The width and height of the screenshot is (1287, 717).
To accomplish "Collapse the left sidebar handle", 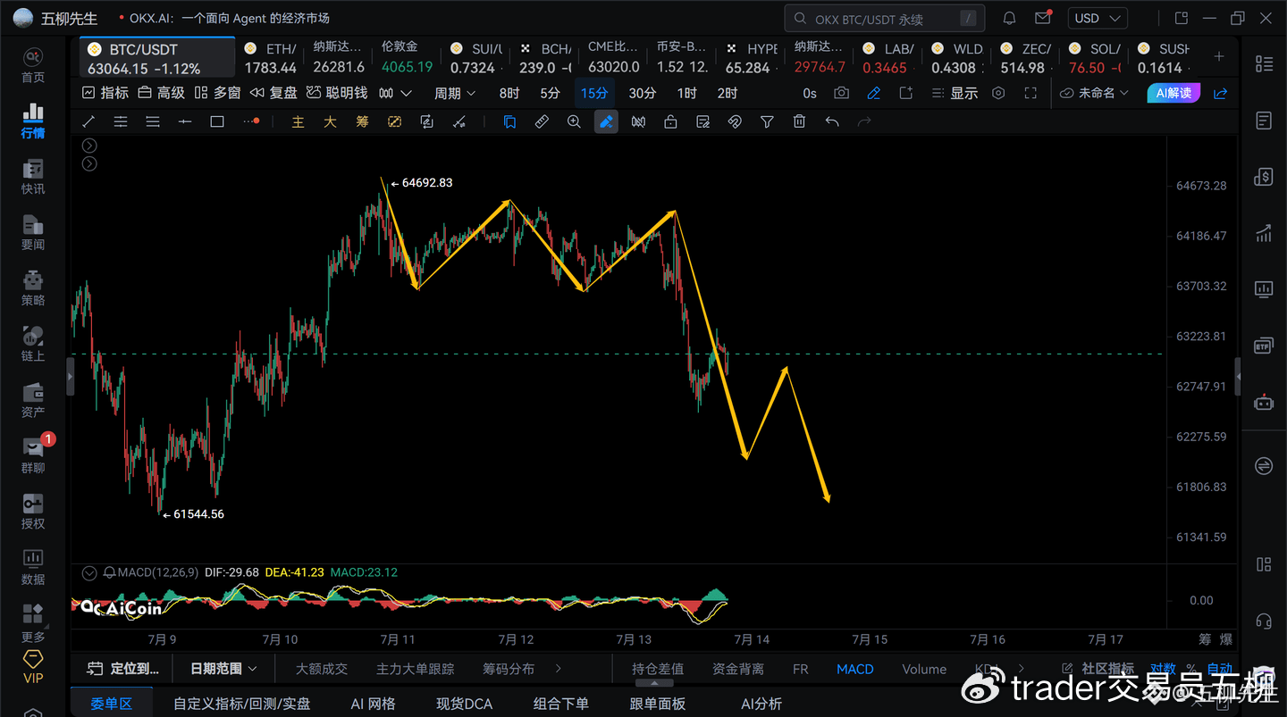I will [71, 377].
